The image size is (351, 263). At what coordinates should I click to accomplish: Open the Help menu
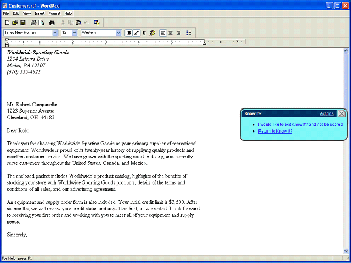pos(68,13)
